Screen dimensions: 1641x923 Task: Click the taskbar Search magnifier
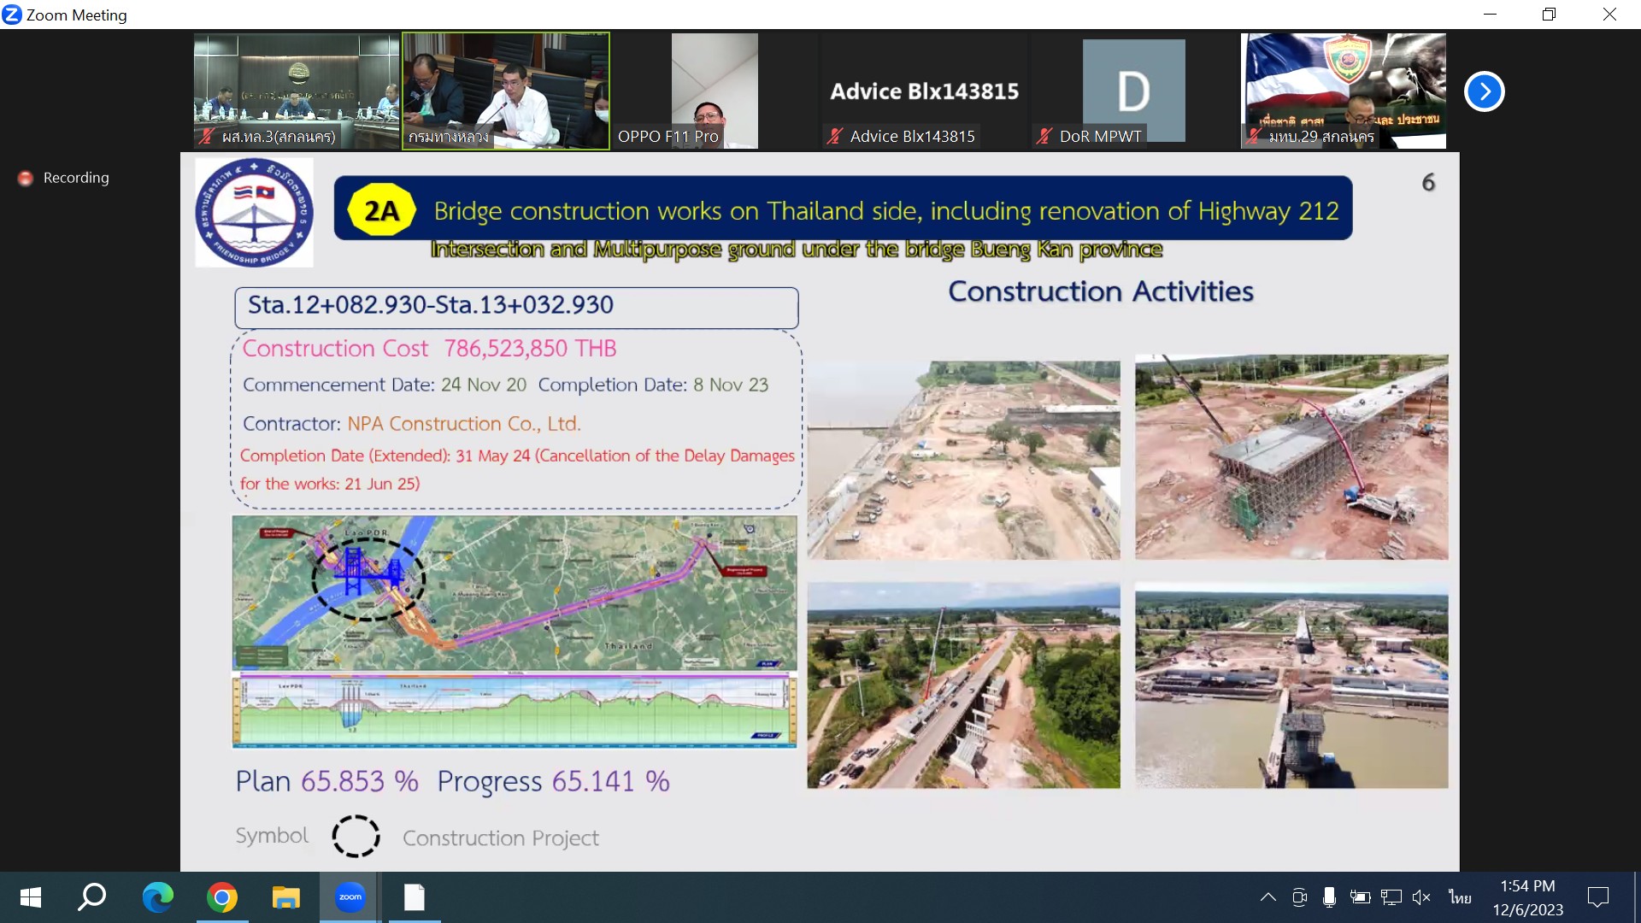tap(92, 897)
